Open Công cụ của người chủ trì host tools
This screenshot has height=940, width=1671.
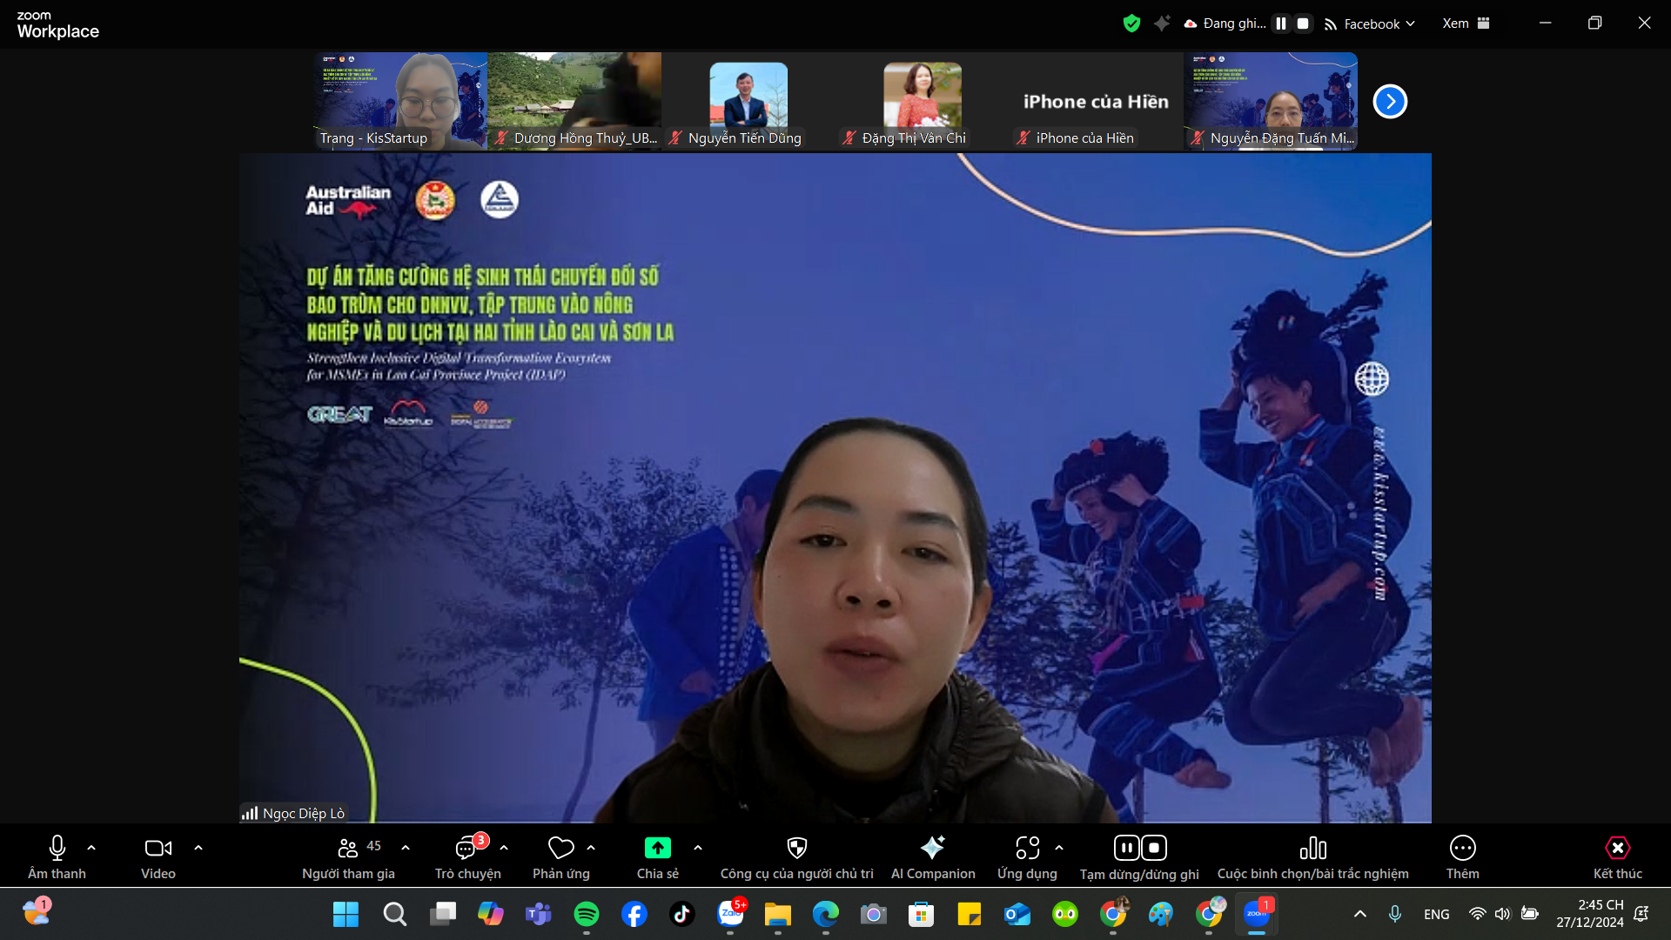(796, 857)
